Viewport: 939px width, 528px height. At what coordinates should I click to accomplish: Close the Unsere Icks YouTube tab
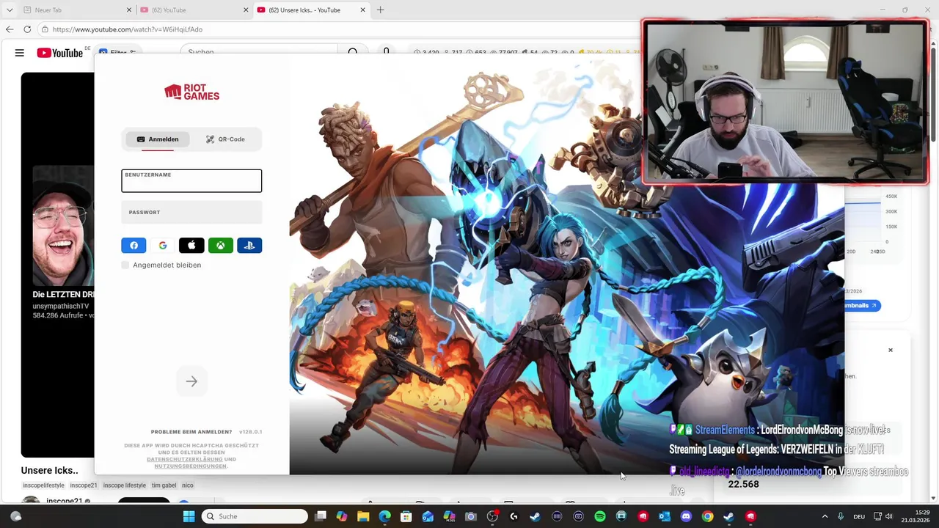coord(362,10)
